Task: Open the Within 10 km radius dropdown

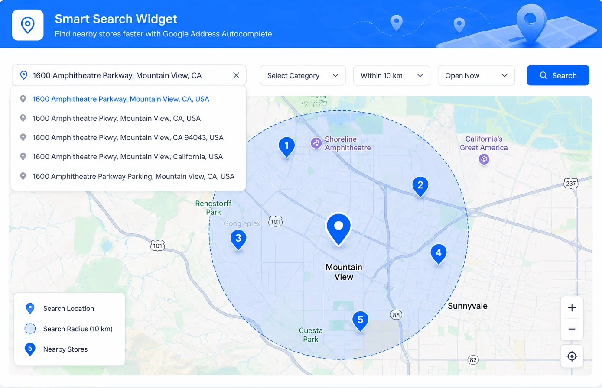Action: click(391, 75)
